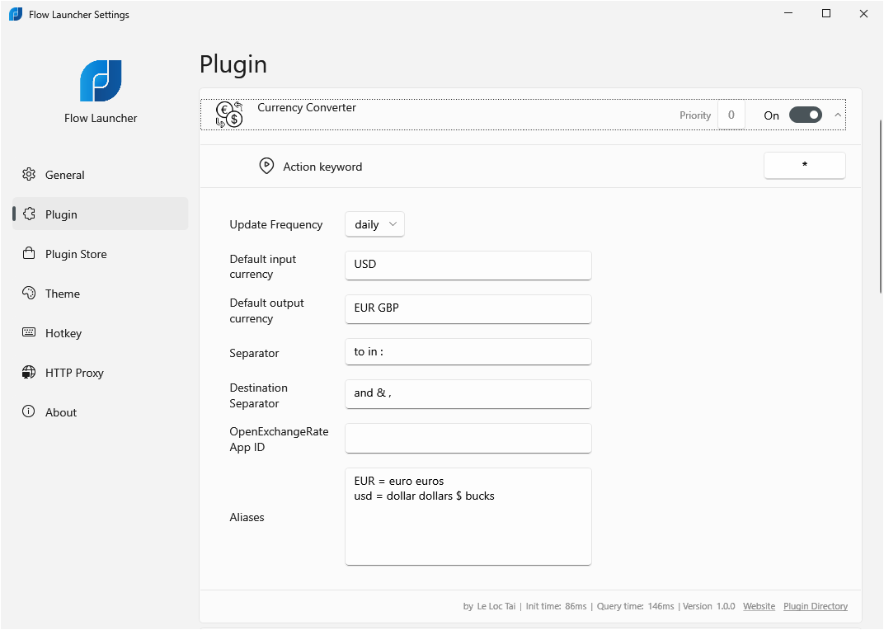This screenshot has height=630, width=884.
Task: Click the Aliases label
Action: click(x=247, y=517)
